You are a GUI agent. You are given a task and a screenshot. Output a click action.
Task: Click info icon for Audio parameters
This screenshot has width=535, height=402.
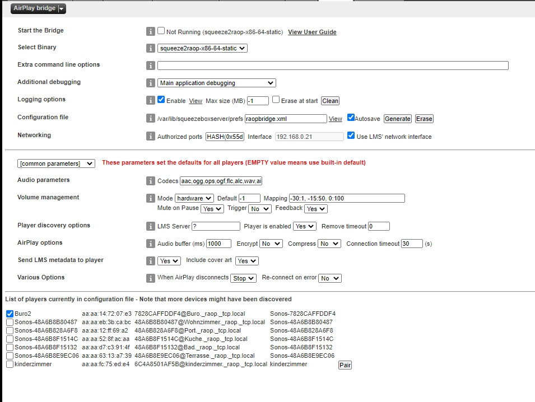[151, 181]
